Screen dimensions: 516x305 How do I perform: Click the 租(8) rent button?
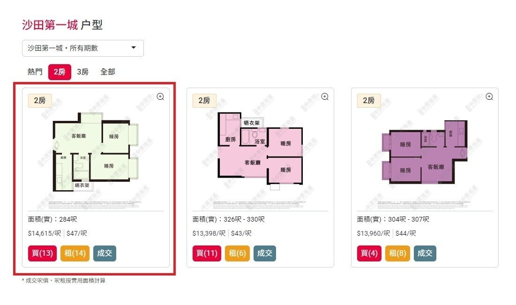(x=397, y=253)
